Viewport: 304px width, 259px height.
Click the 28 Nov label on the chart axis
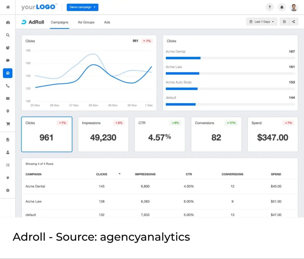coord(93,105)
